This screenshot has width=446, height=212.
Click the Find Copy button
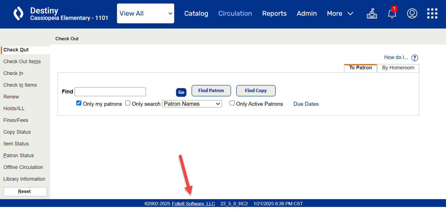(x=256, y=91)
